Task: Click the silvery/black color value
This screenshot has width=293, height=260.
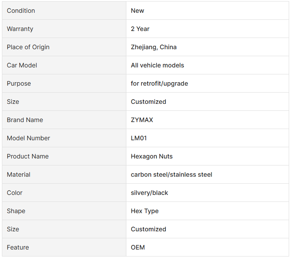Action: [149, 193]
